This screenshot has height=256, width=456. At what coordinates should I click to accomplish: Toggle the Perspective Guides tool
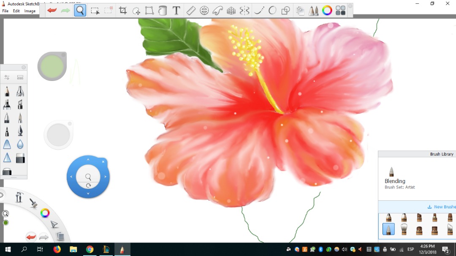click(231, 11)
